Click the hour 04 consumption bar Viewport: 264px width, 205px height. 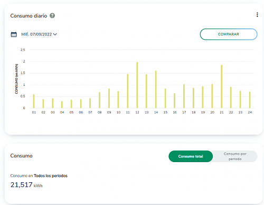62,104
